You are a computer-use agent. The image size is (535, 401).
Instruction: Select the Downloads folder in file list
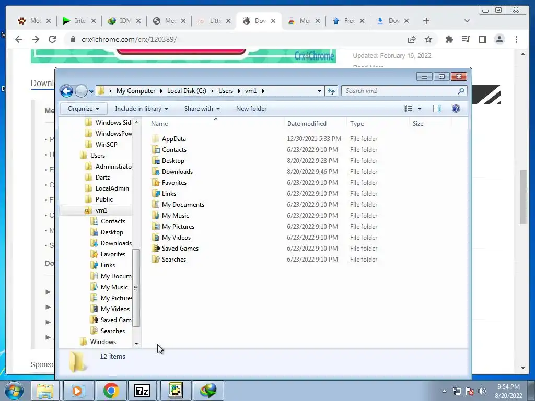point(177,171)
